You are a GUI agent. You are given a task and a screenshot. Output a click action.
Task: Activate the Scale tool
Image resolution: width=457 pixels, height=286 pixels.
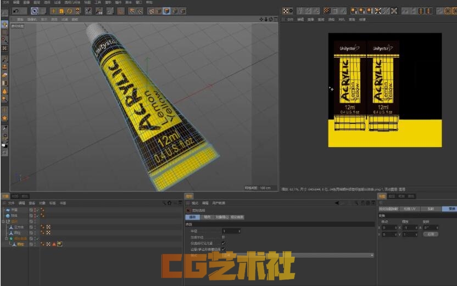tap(62, 11)
